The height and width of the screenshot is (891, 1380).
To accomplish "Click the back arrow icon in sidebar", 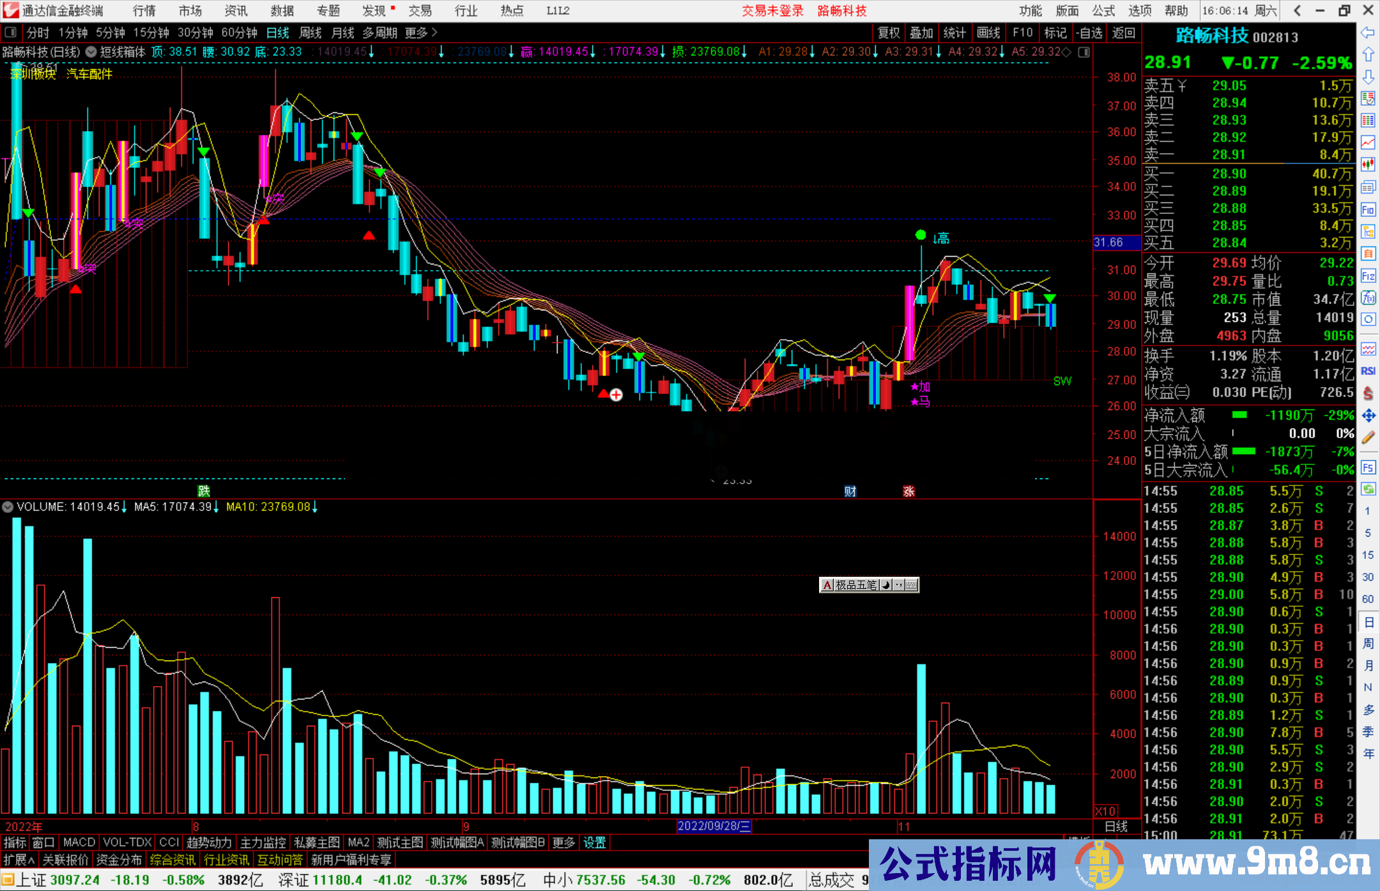I will [x=1368, y=33].
